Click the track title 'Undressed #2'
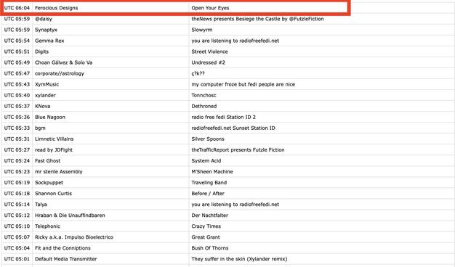 pyautogui.click(x=208, y=62)
